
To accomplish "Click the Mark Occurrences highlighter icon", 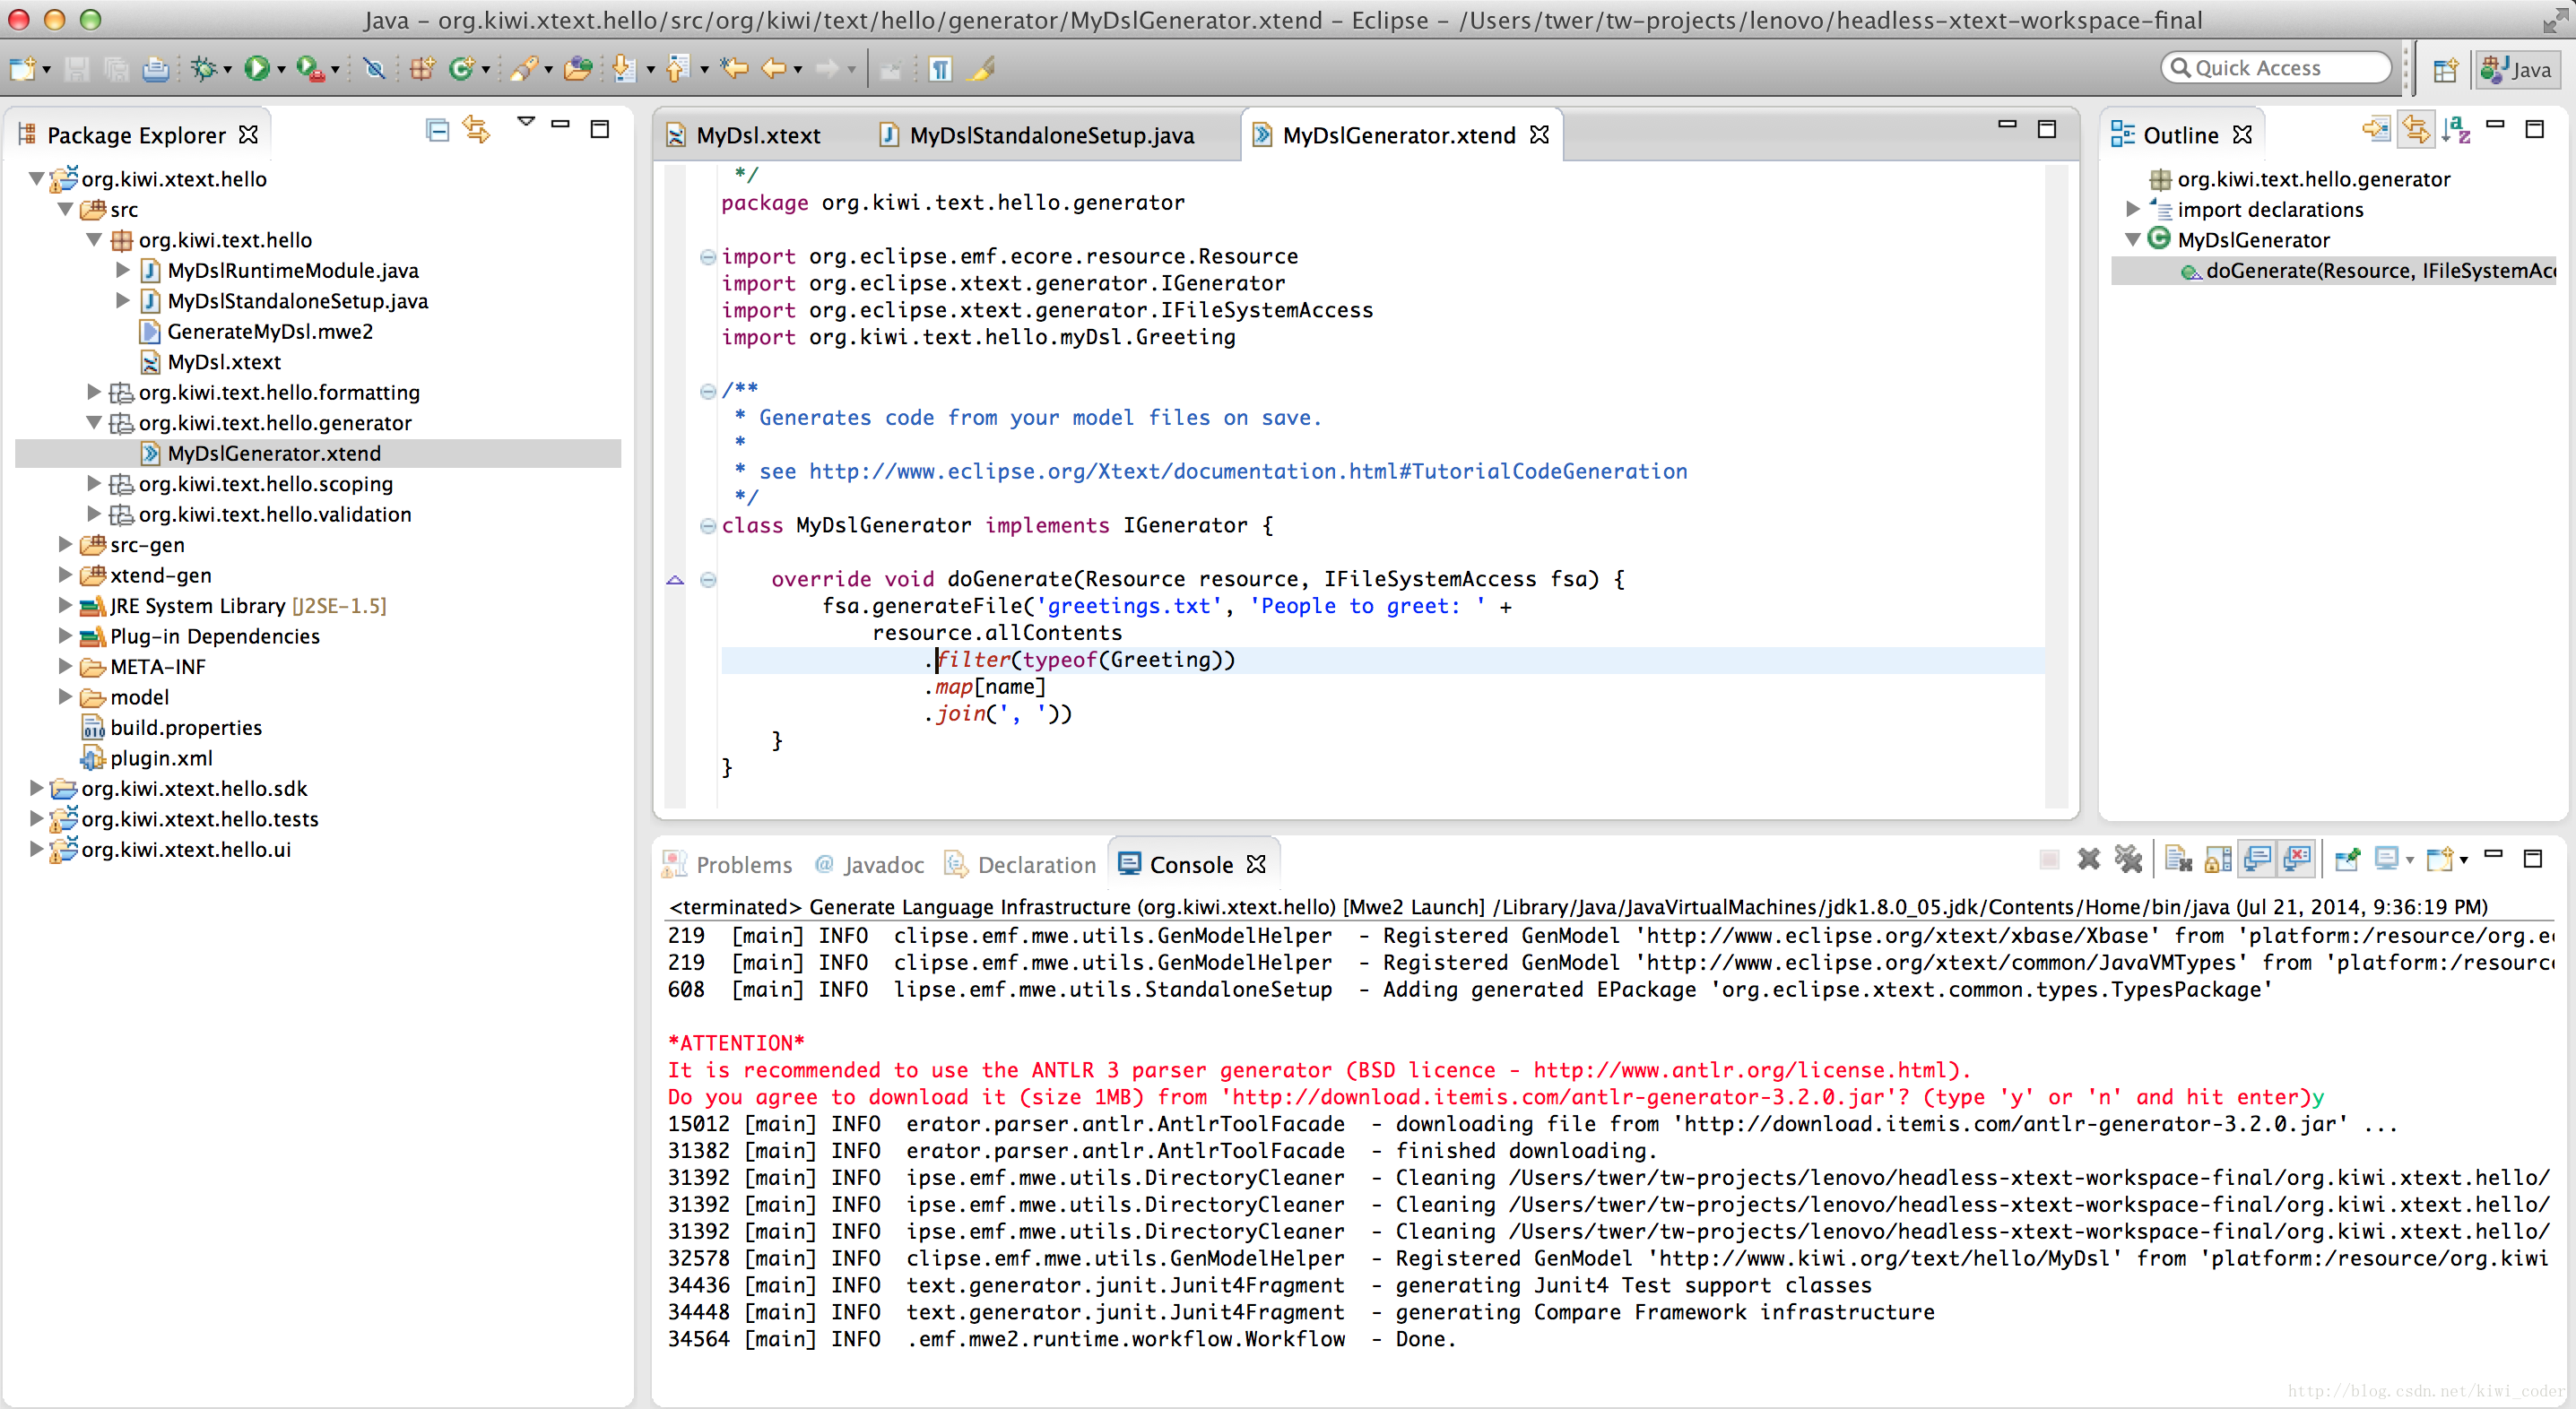I will point(981,69).
